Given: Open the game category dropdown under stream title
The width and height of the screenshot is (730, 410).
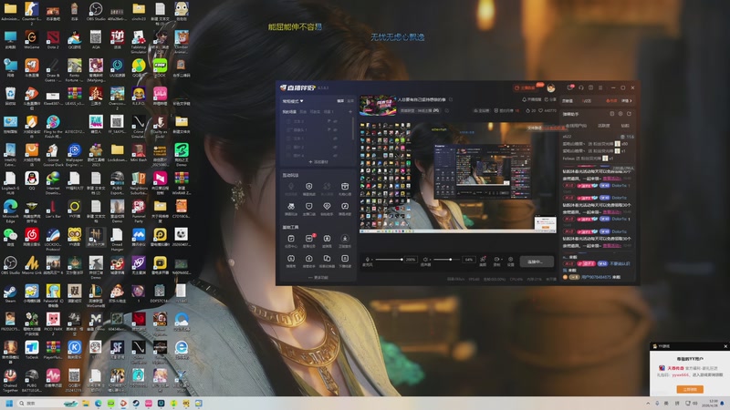Looking at the screenshot, I should tap(419, 110).
